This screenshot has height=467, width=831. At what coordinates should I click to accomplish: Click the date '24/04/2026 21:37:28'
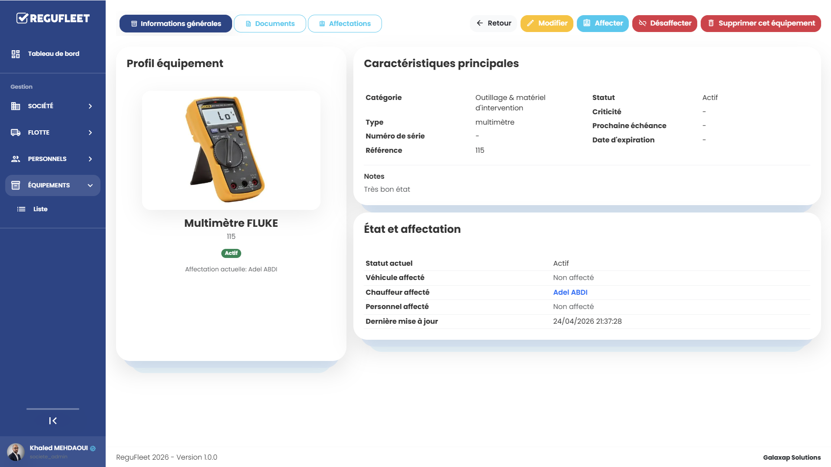587,321
